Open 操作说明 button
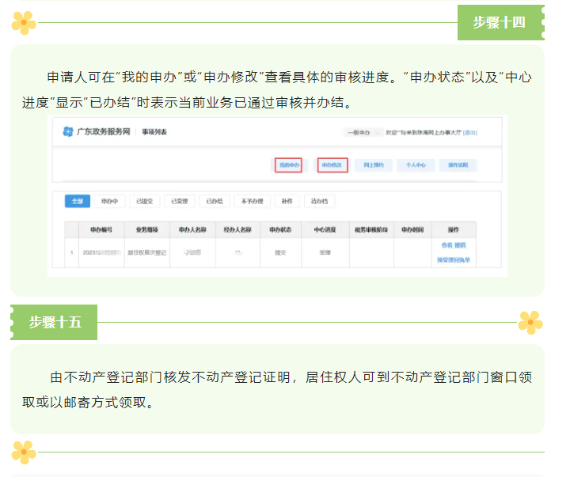The width and height of the screenshot is (570, 477). (x=458, y=165)
